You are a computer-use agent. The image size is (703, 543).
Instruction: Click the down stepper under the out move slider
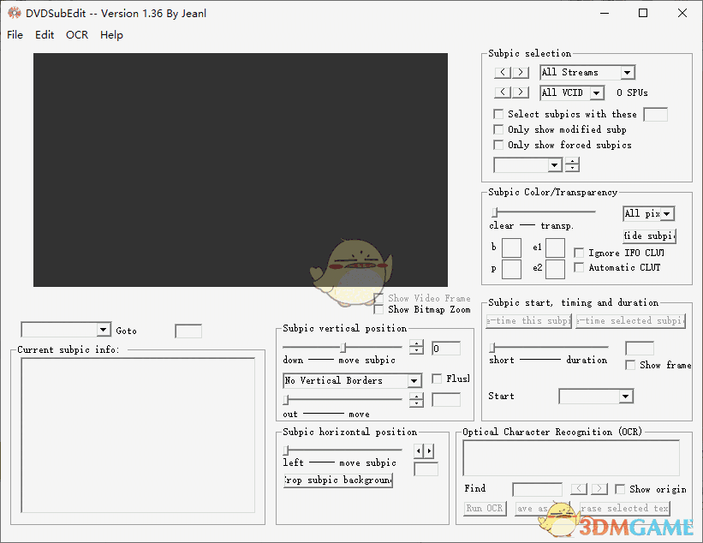(417, 403)
